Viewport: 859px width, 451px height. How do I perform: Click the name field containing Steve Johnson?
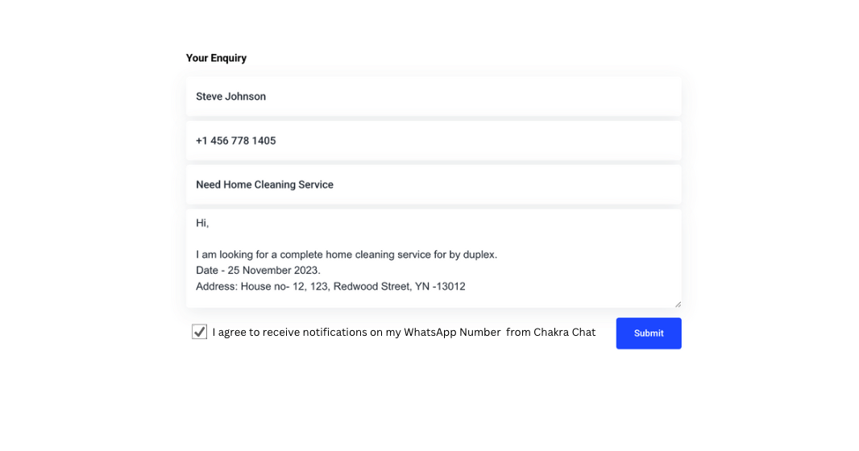[x=434, y=97]
